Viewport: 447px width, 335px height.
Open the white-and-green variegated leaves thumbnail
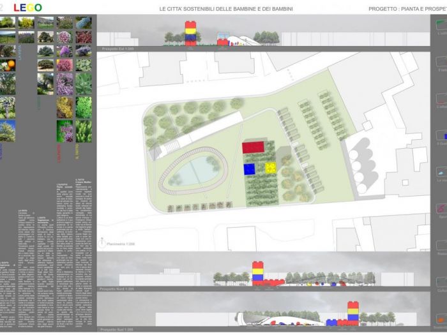pos(84,65)
